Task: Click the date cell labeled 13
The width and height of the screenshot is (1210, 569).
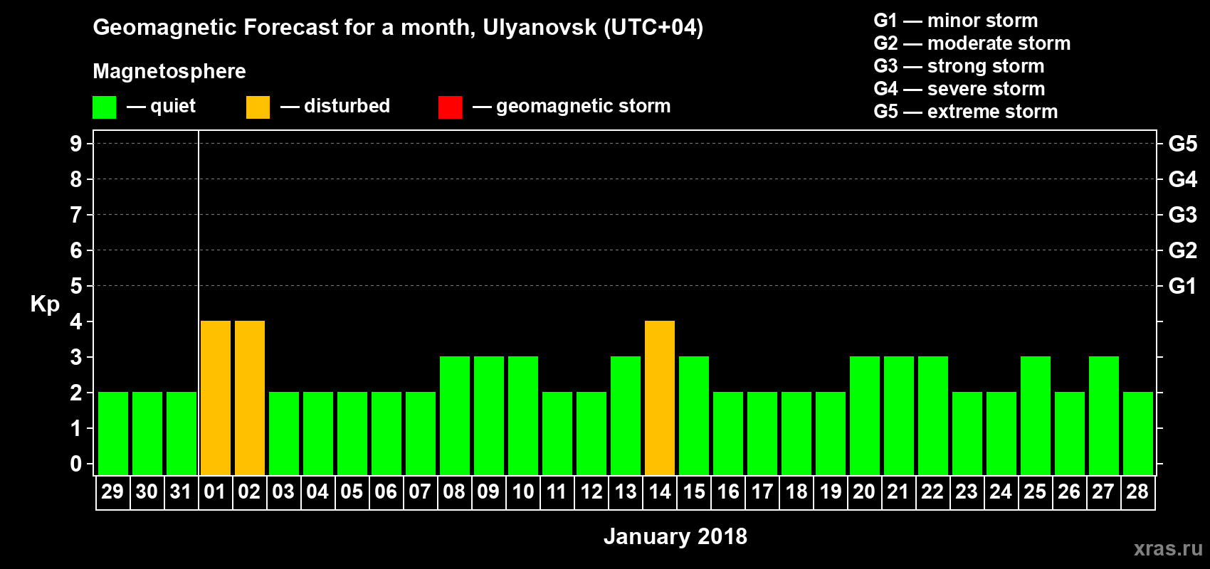Action: [625, 492]
